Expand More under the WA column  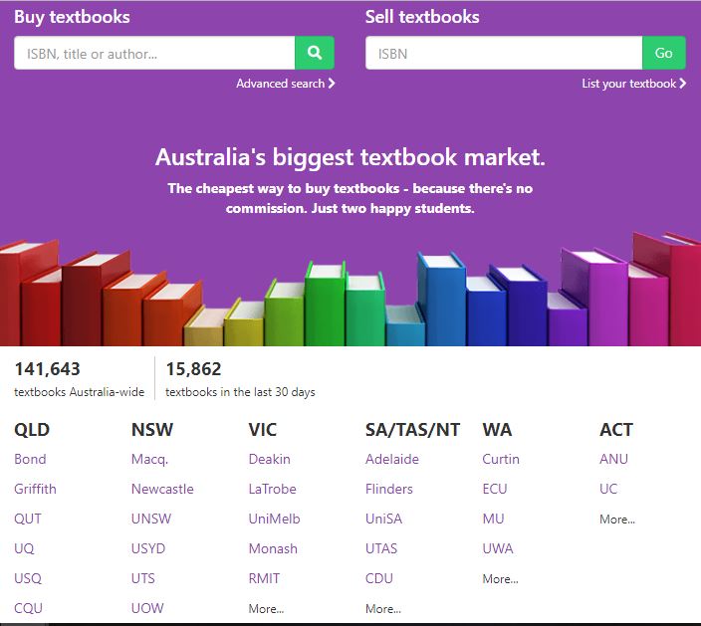tap(500, 578)
